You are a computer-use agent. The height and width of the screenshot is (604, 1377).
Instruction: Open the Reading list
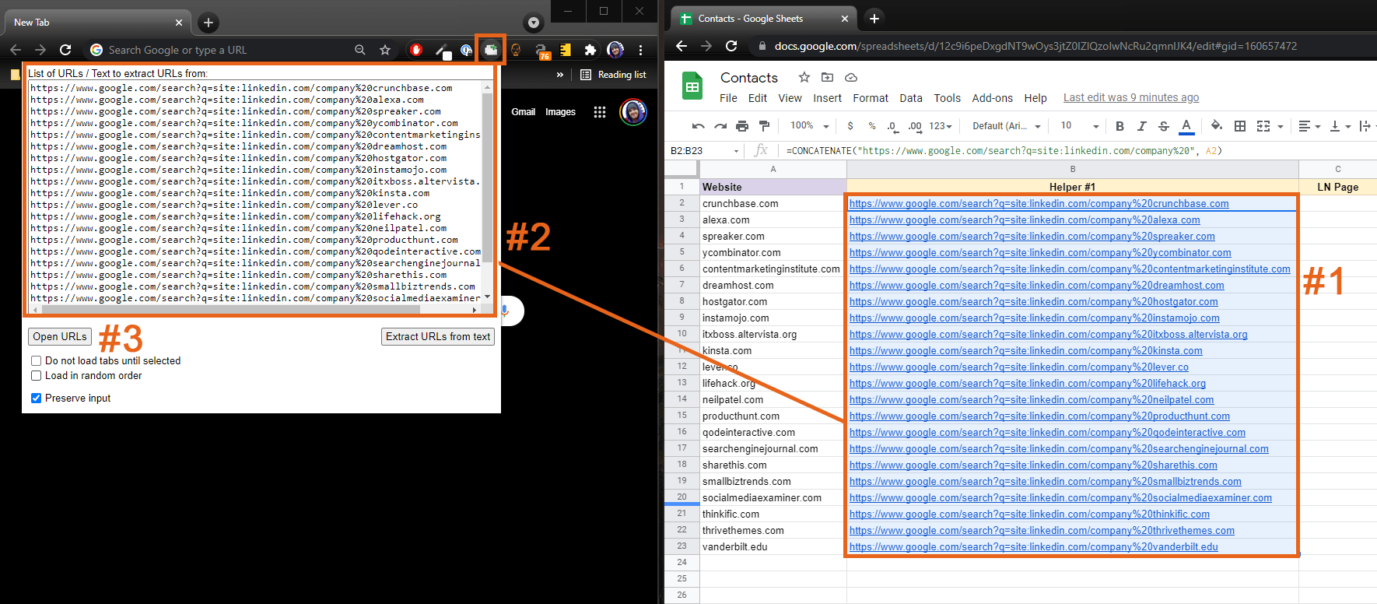(x=613, y=75)
